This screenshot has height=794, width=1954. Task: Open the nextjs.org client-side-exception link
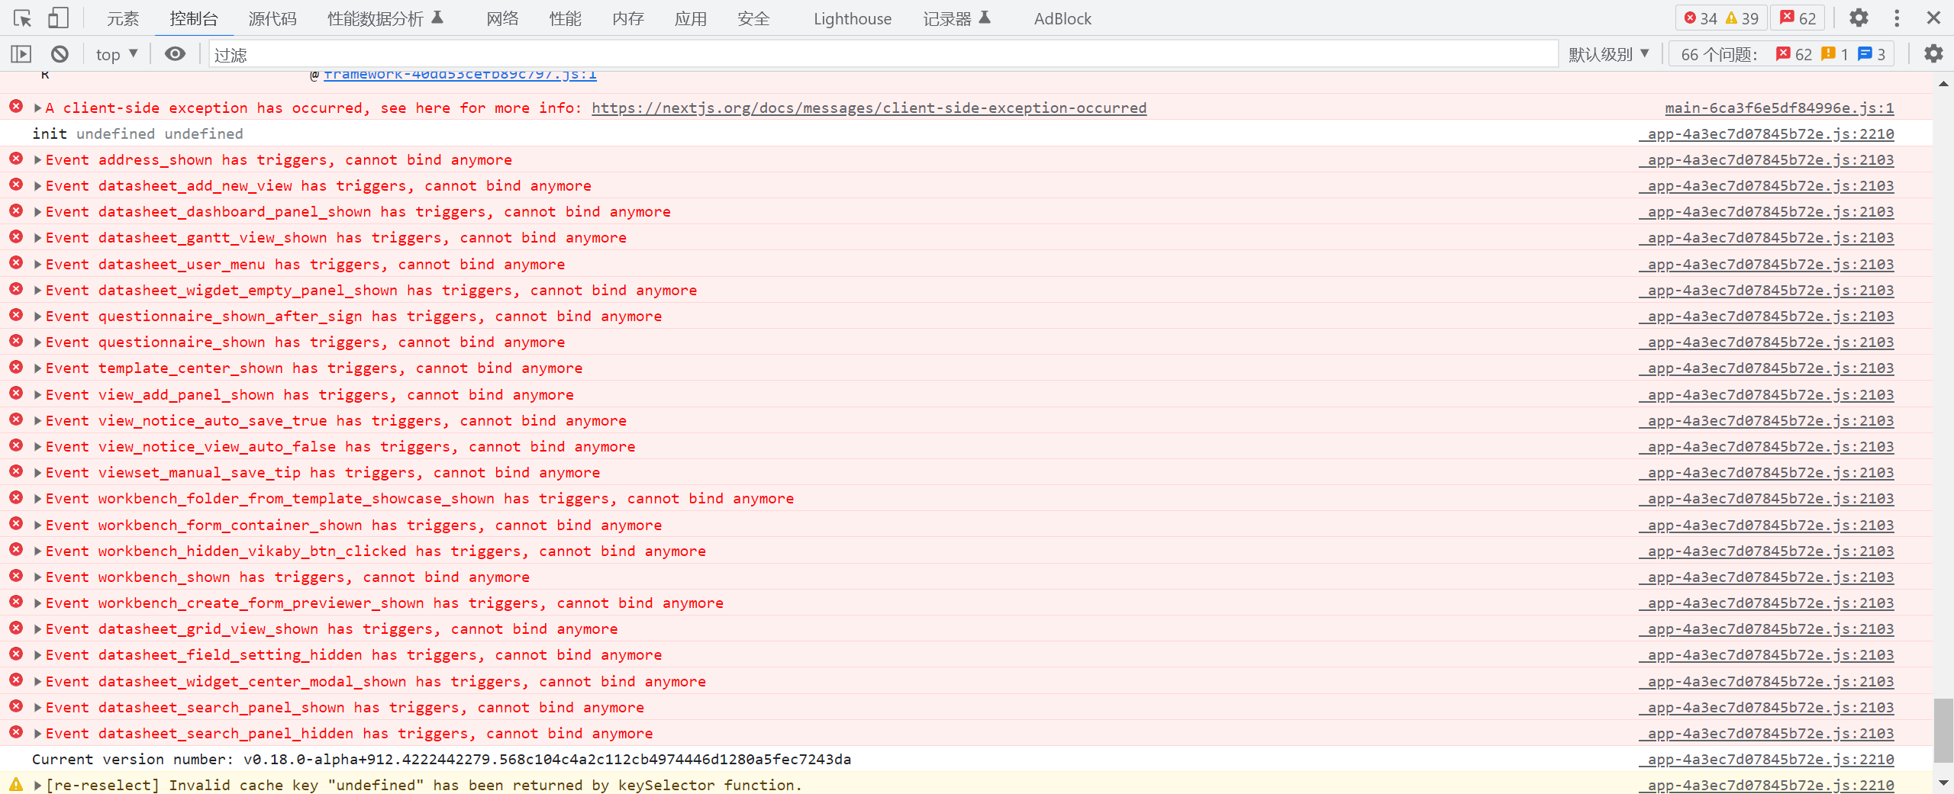point(869,108)
